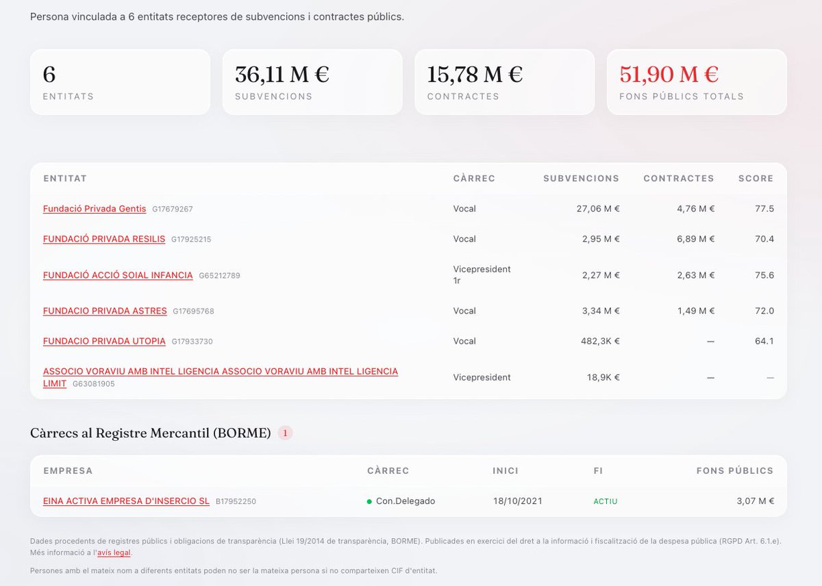Image resolution: width=822 pixels, height=586 pixels.
Task: Click the CIF code G63081905
Action: tap(94, 384)
